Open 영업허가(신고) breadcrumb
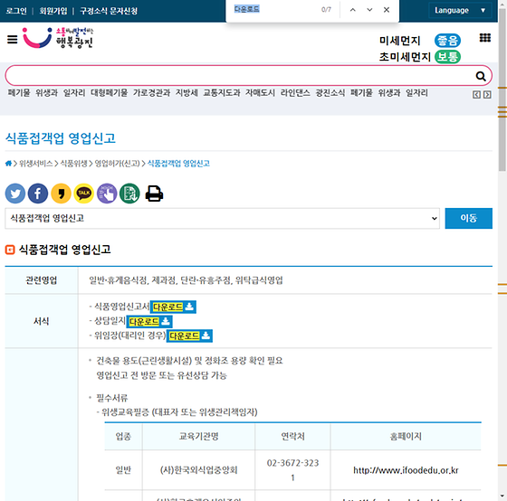This screenshot has width=507, height=501. 117,164
